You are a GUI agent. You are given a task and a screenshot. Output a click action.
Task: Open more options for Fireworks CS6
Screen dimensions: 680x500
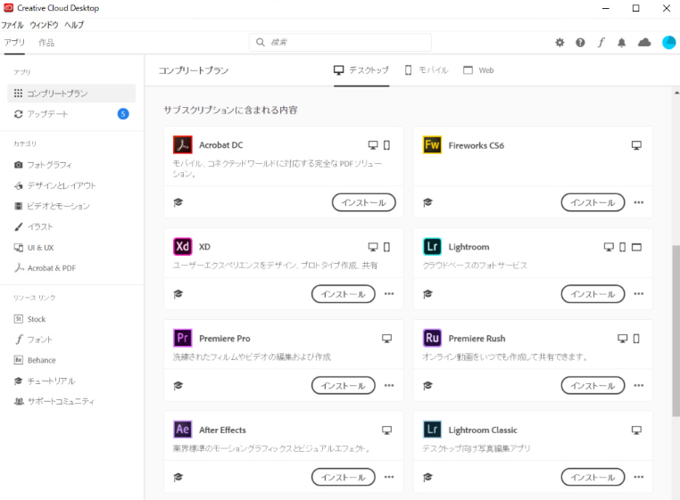(639, 202)
